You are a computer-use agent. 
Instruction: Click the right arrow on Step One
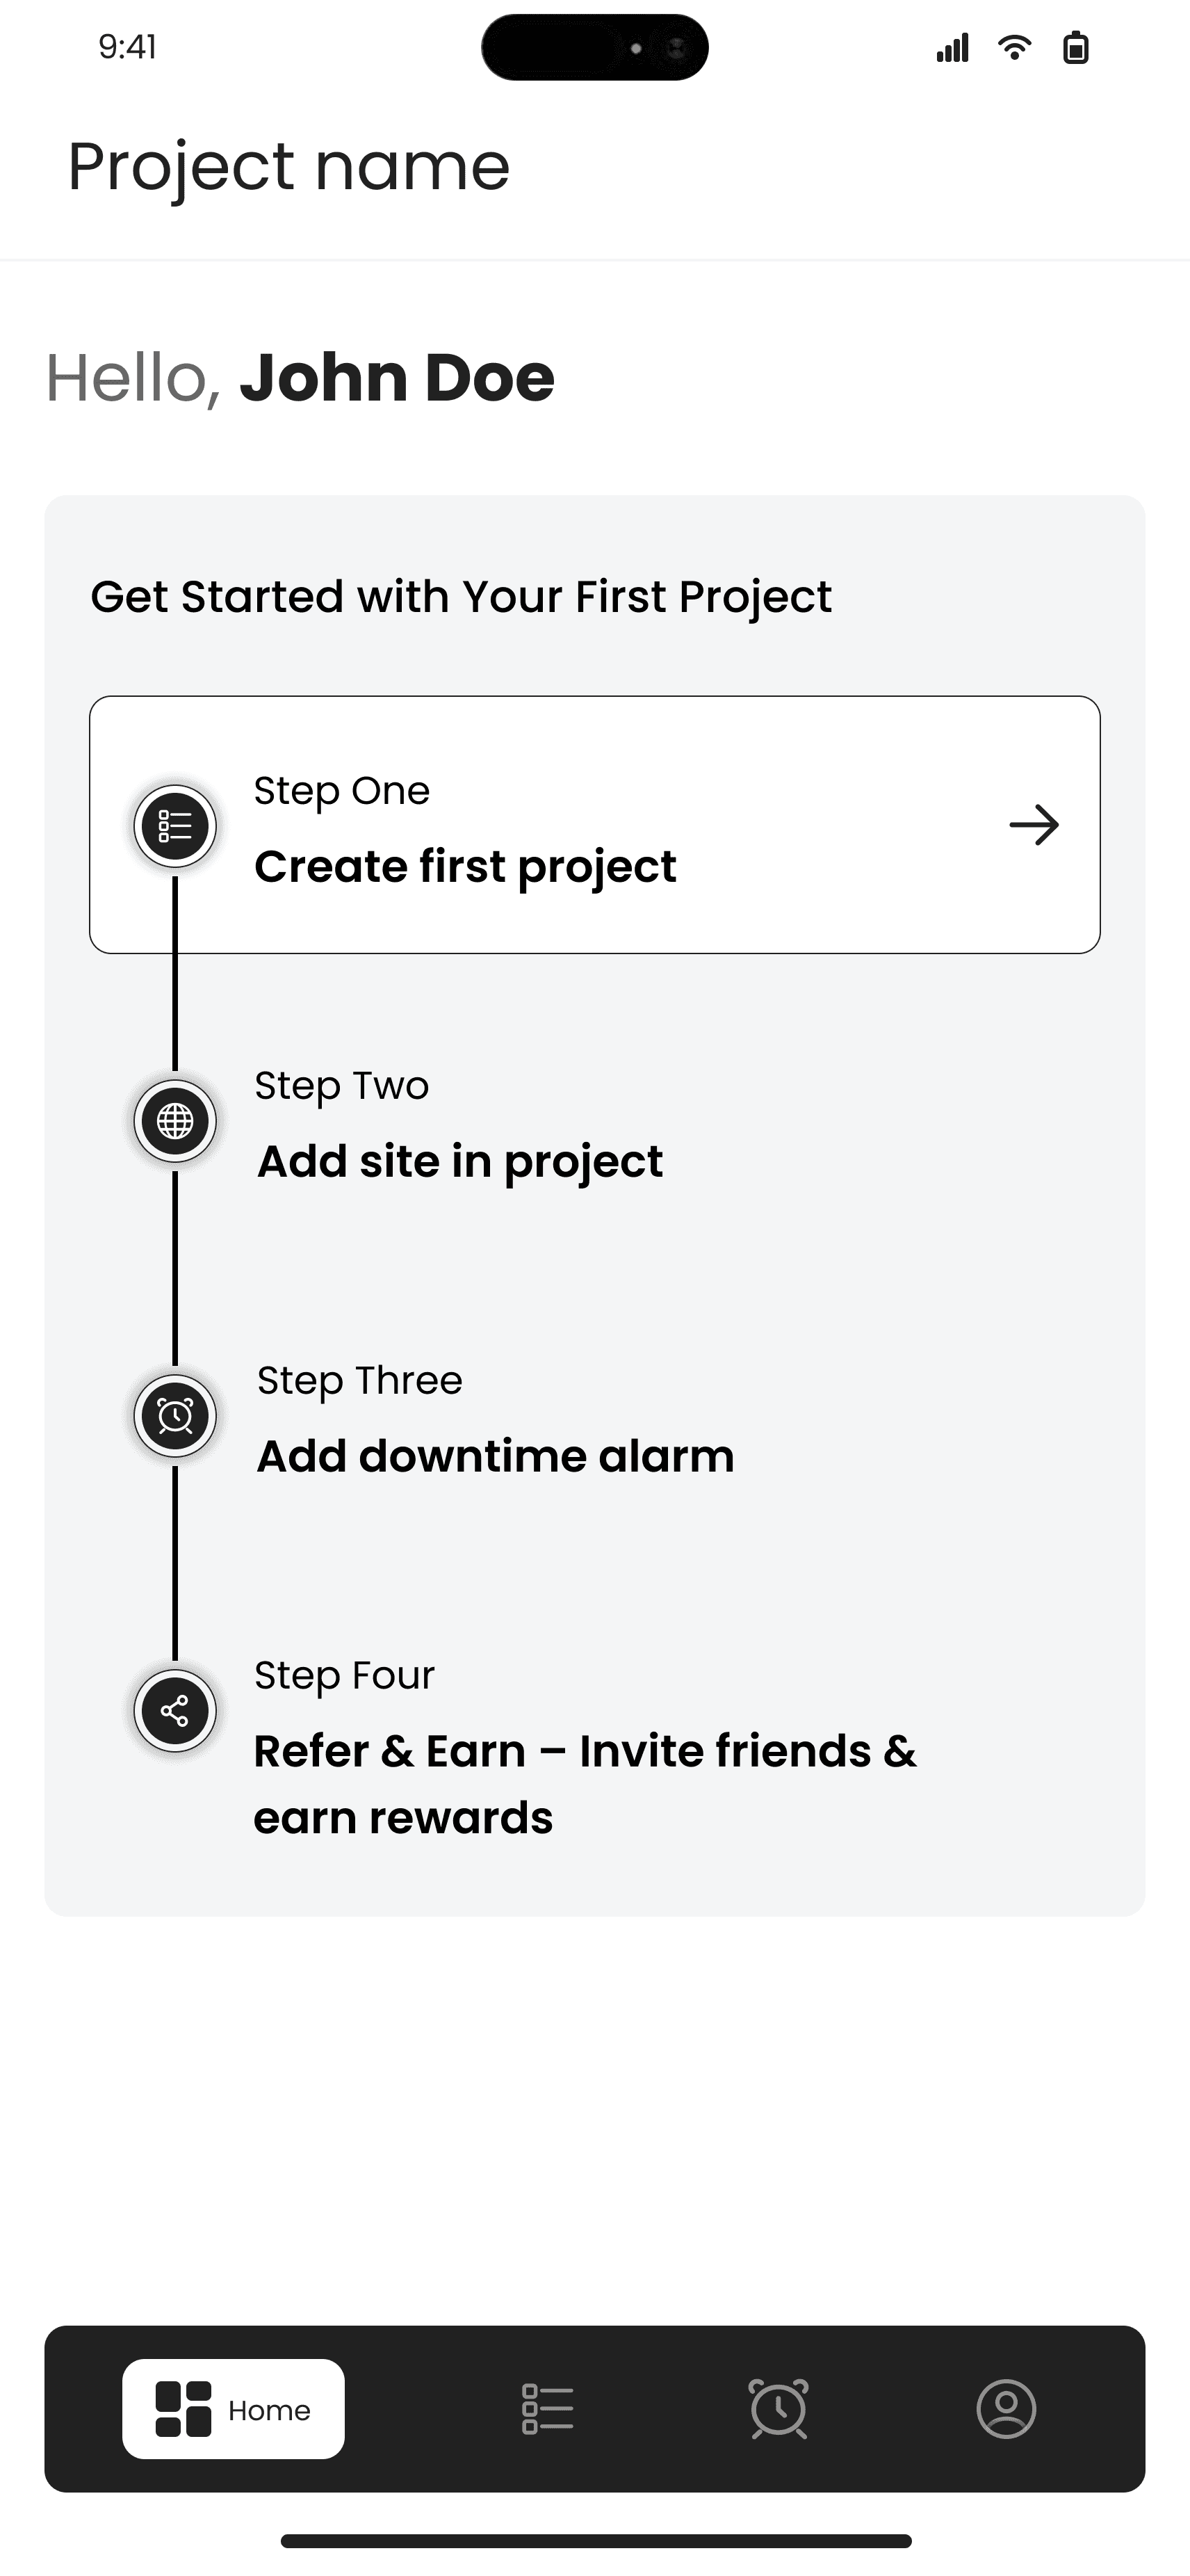click(x=1033, y=825)
